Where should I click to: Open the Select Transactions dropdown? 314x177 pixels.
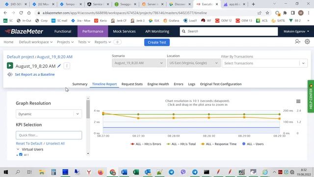click(264, 63)
